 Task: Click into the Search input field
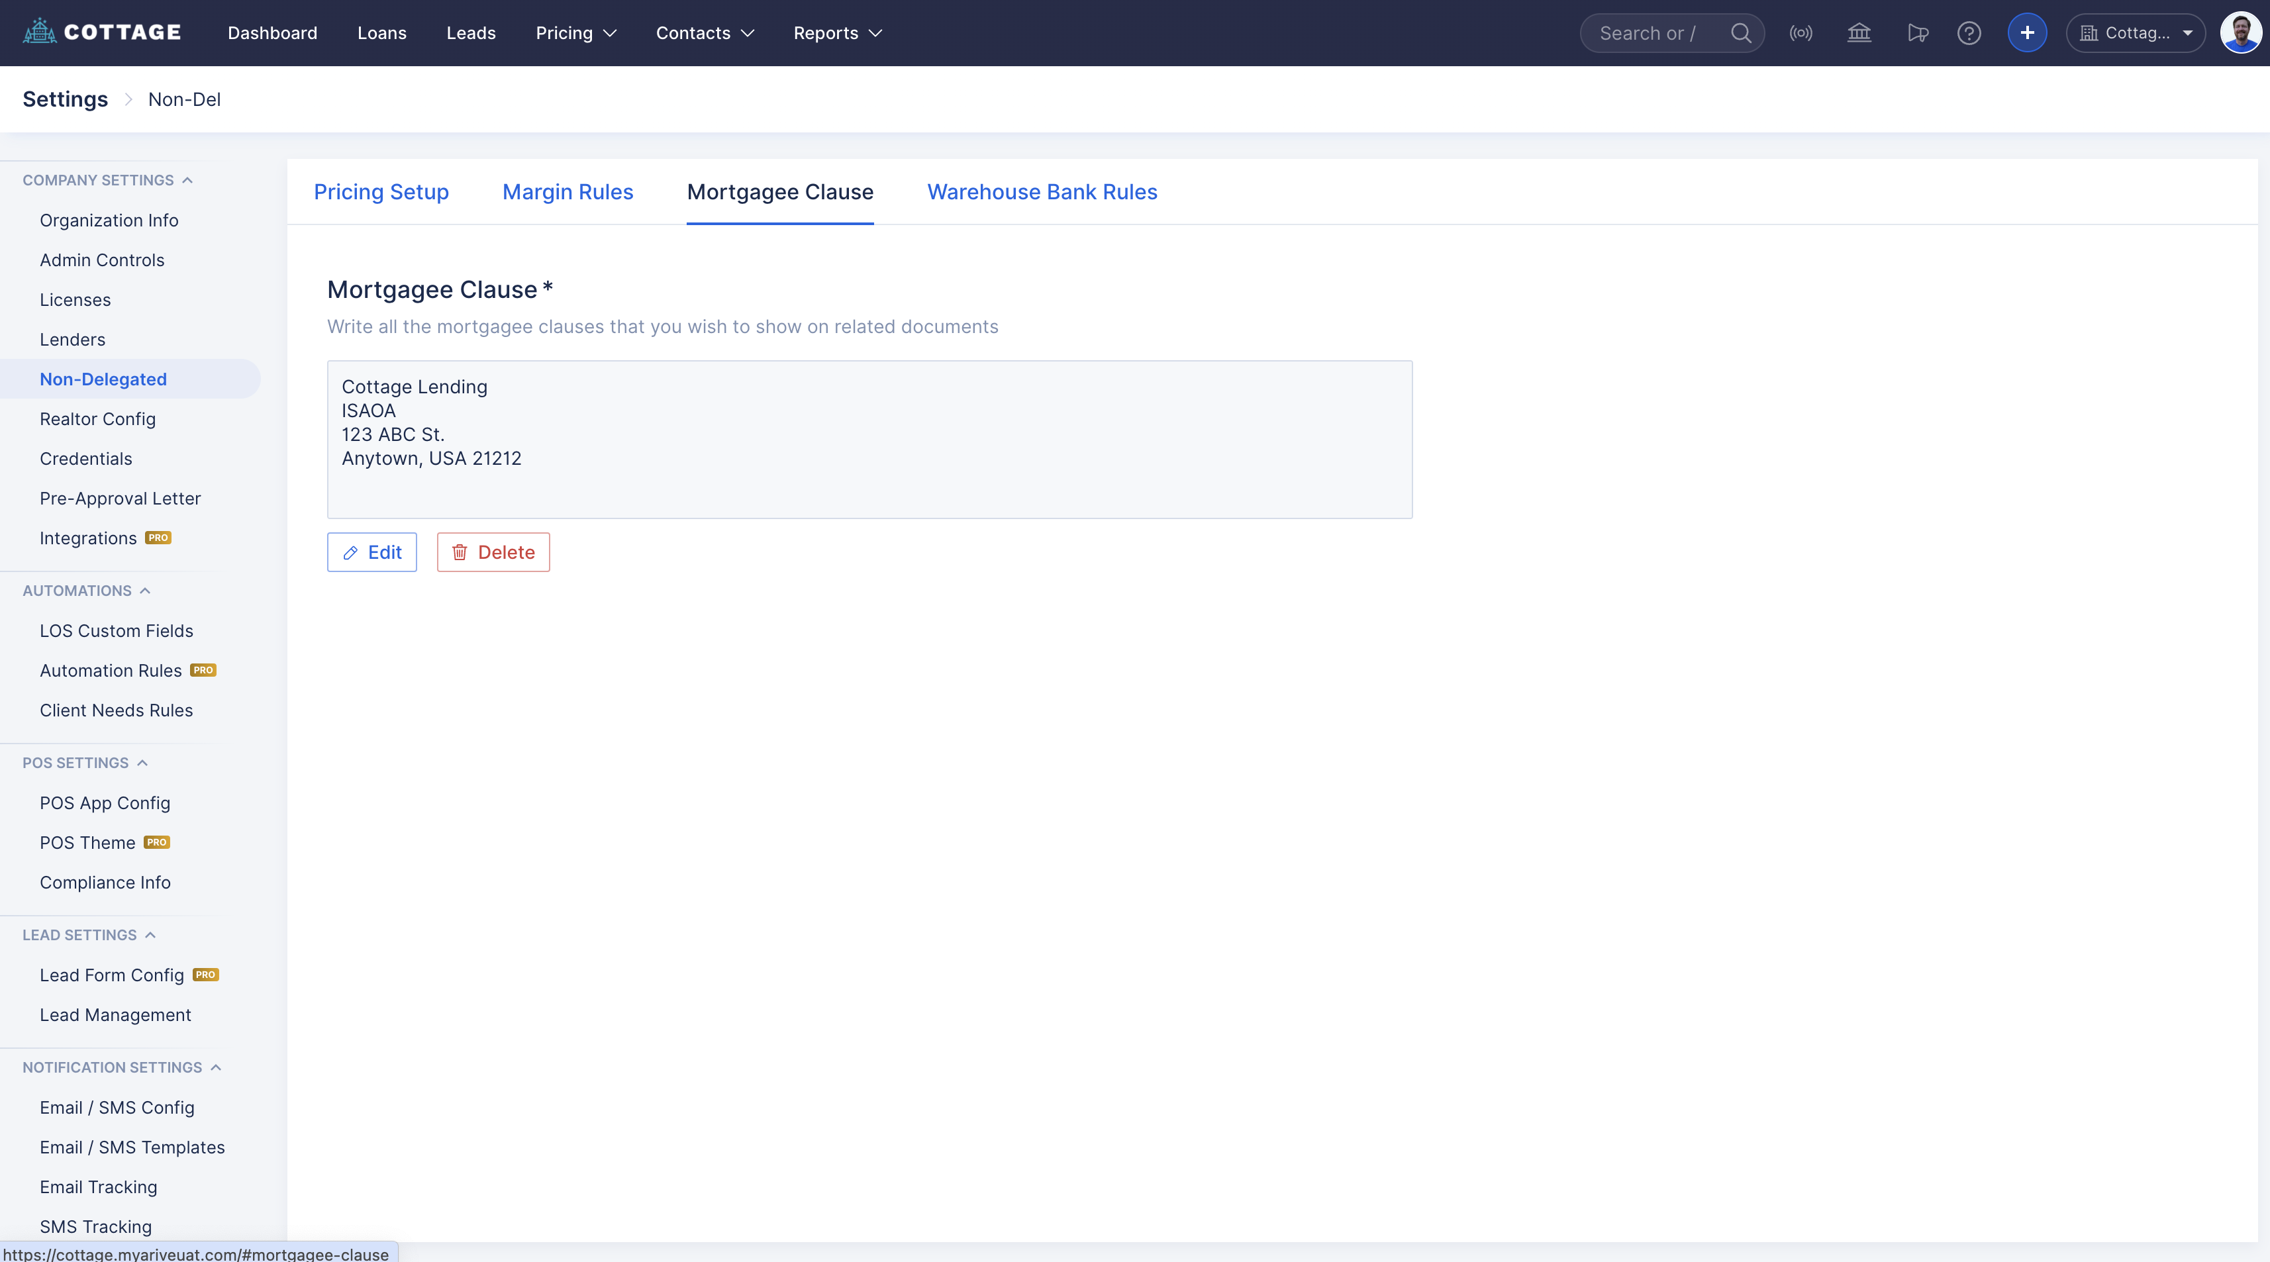click(1646, 32)
